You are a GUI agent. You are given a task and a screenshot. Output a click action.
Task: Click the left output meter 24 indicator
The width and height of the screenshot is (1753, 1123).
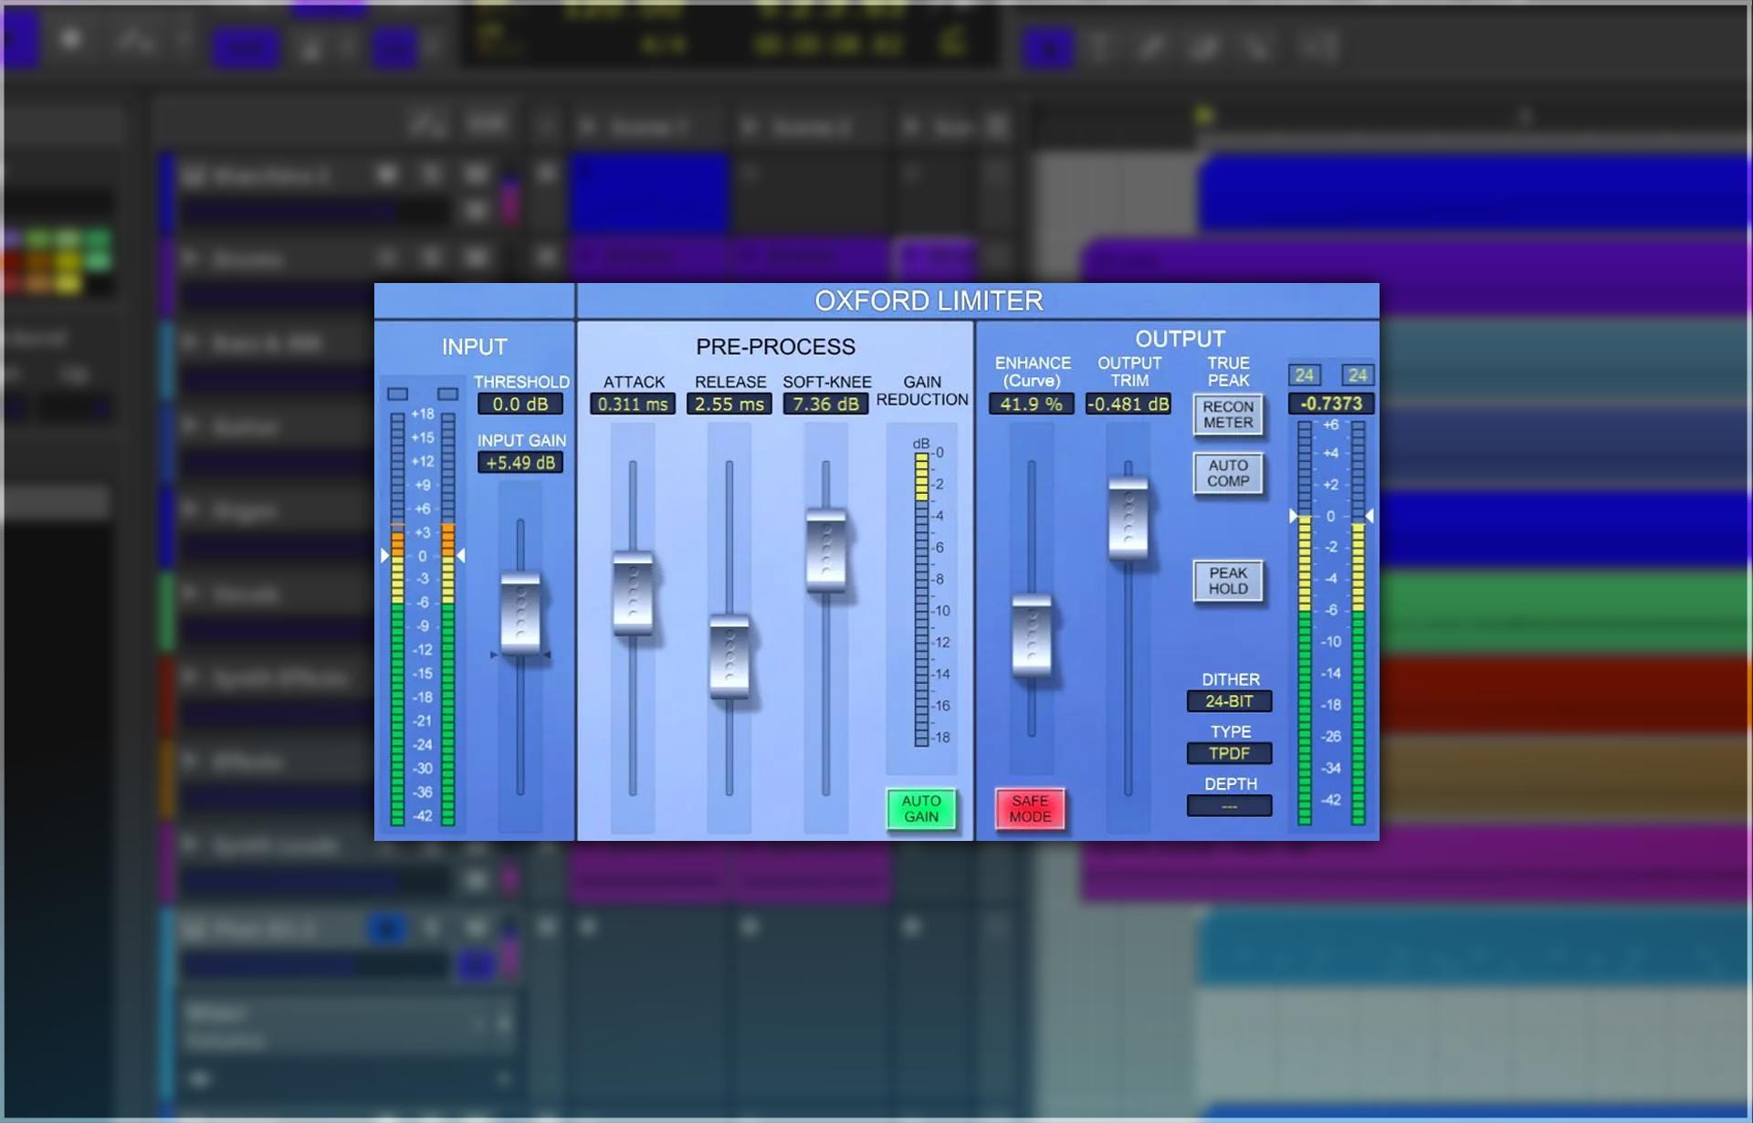(1305, 375)
